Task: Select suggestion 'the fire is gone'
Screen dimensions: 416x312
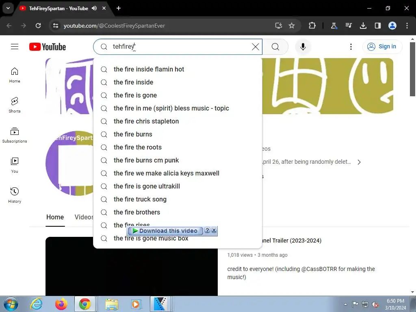Action: click(x=178, y=95)
